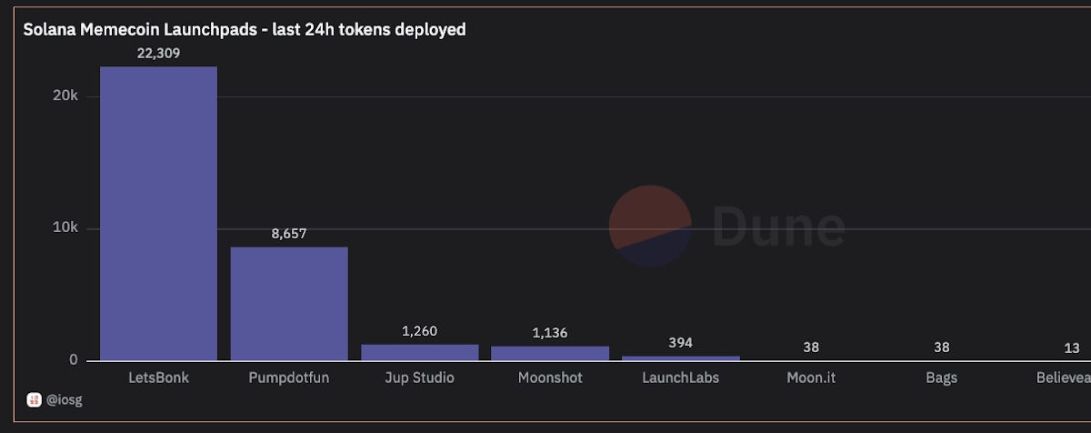The height and width of the screenshot is (433, 1091).
Task: Click the Pumpdotfun axis label
Action: 289,378
